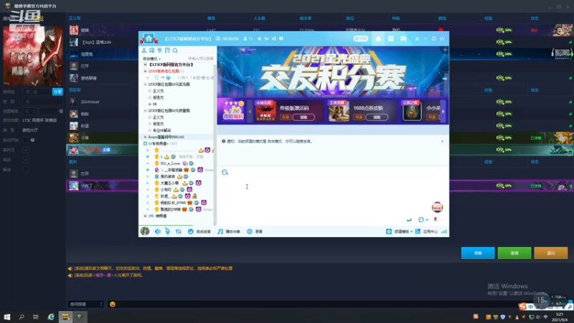Screen dimensions: 574x323
Task: Collapse the LT3CF 20-yuan channel group
Action: click(x=146, y=84)
